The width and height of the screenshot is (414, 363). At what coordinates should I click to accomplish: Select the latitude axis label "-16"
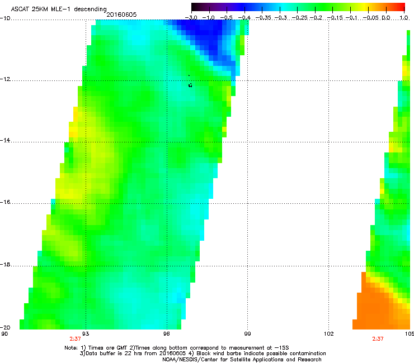pyautogui.click(x=5, y=202)
